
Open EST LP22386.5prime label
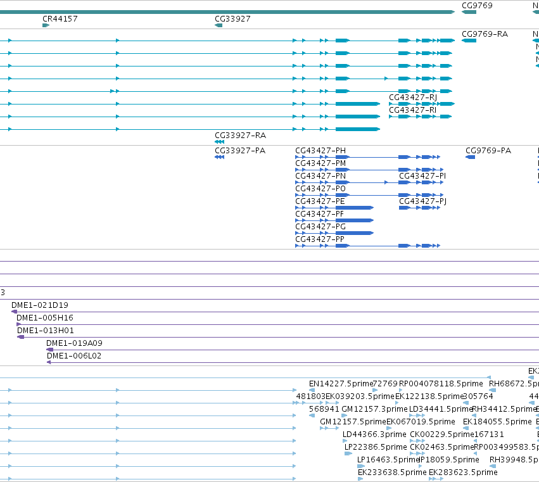(x=376, y=447)
